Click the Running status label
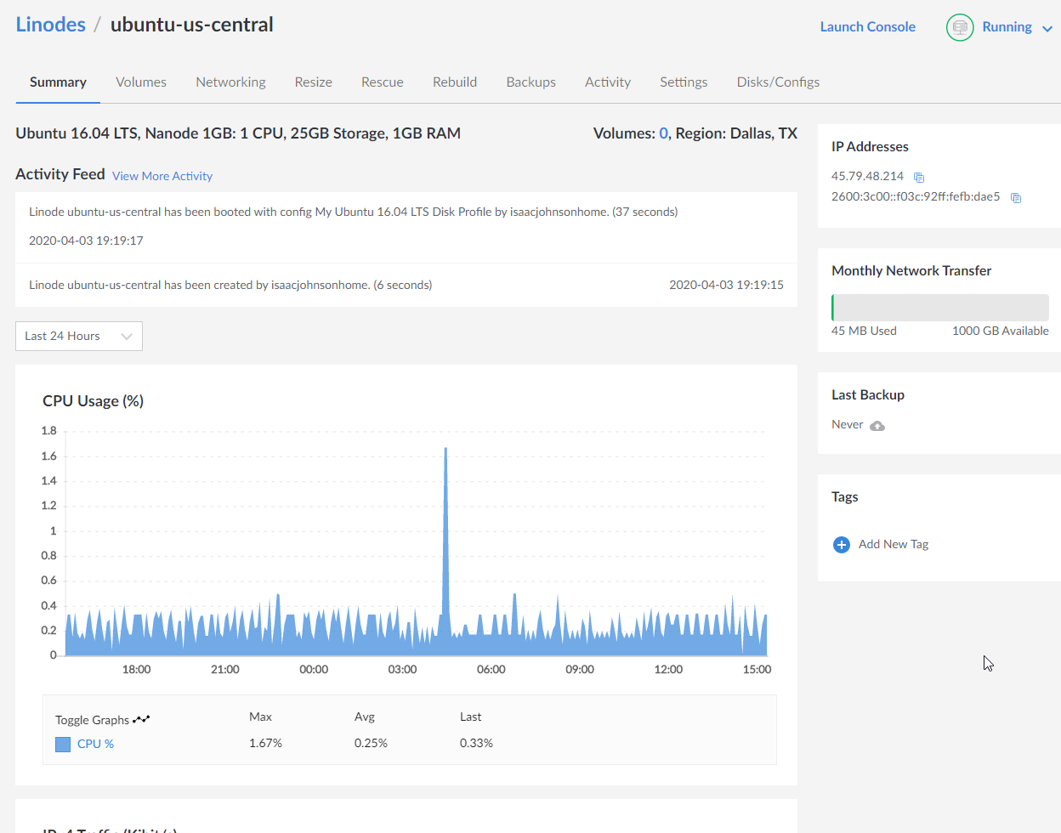The width and height of the screenshot is (1061, 833). pyautogui.click(x=1007, y=27)
